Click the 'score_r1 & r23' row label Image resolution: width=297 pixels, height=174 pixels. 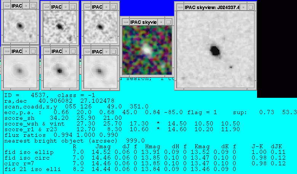click(31, 130)
